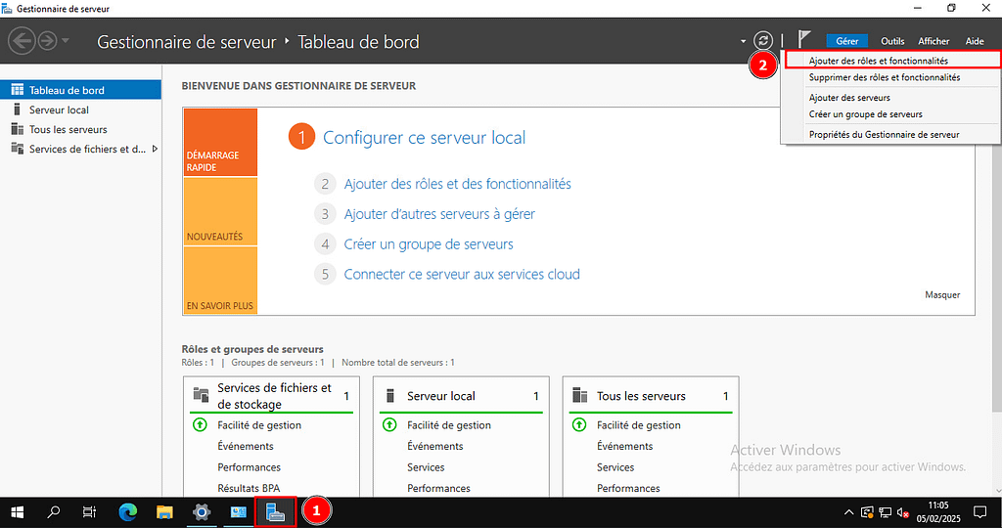1002x528 pixels.
Task: Select Ajouter des rôles et fonctionnalités menu entry
Action: 878,61
